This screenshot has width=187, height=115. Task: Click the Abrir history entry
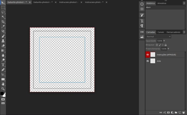[x=148, y=7]
